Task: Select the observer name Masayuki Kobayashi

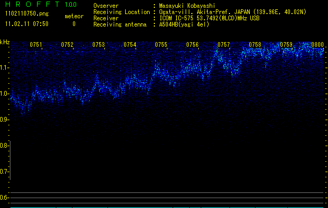Action: pos(187,6)
